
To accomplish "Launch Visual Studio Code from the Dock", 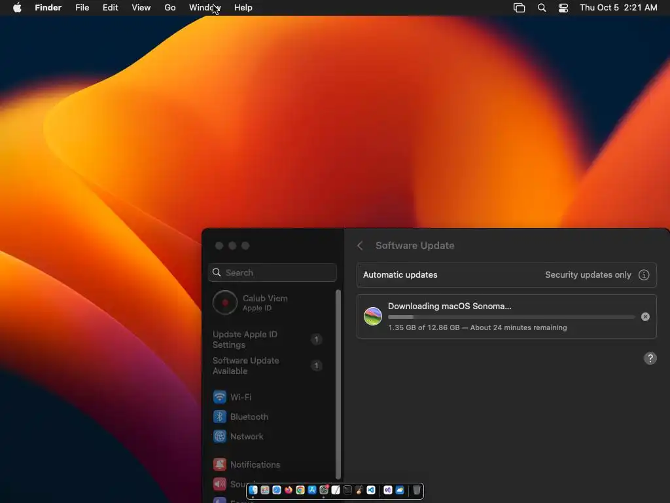I will pos(371,490).
